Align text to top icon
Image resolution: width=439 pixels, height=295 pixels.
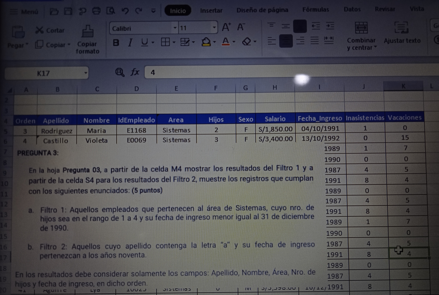point(271,26)
